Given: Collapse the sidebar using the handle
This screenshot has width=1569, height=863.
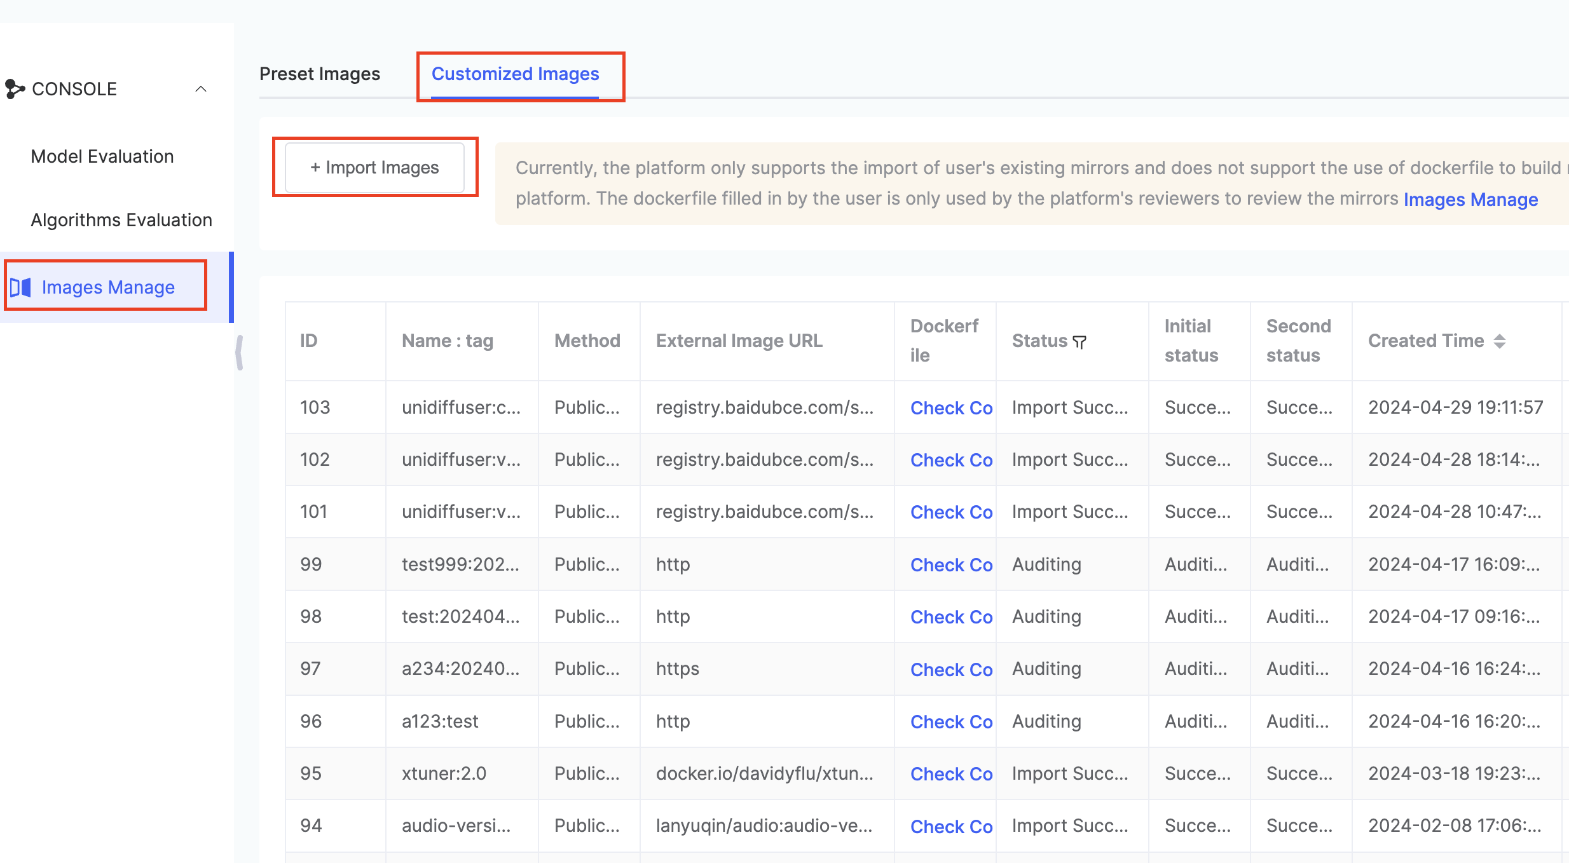Looking at the screenshot, I should point(239,353).
